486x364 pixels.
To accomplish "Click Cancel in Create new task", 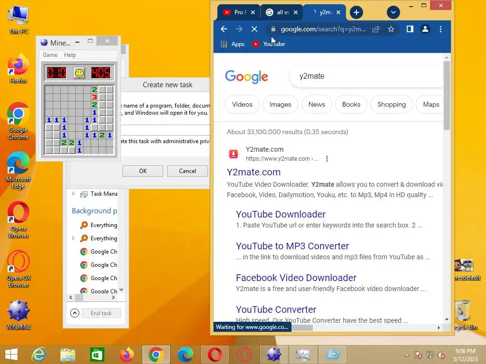I will (x=187, y=171).
